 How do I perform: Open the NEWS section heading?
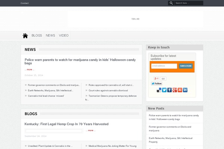pos(30,50)
